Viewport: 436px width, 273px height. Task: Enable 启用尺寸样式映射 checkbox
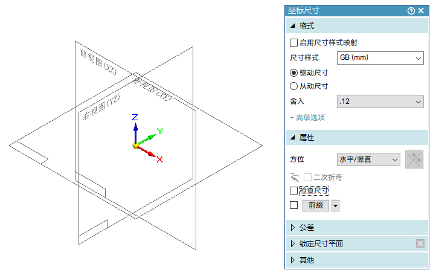[x=293, y=42]
